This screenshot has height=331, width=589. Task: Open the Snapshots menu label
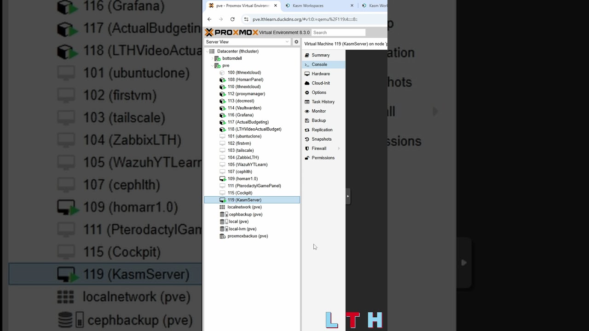pyautogui.click(x=322, y=139)
